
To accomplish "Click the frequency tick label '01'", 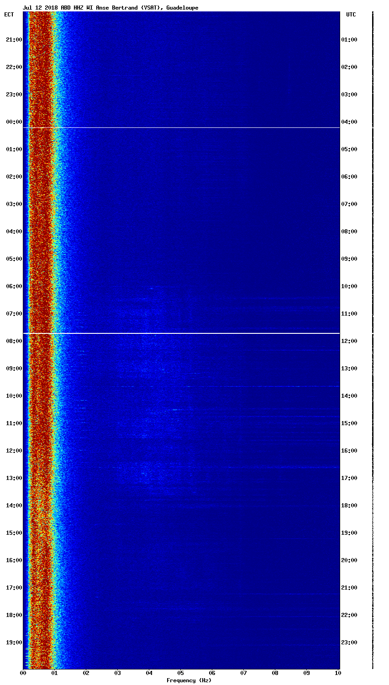I will coord(54,673).
